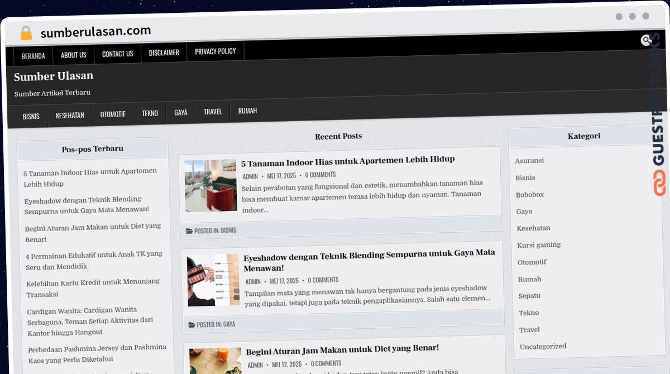The image size is (670, 374).
Task: Open the Sumber Ulasan site title
Action: point(54,76)
